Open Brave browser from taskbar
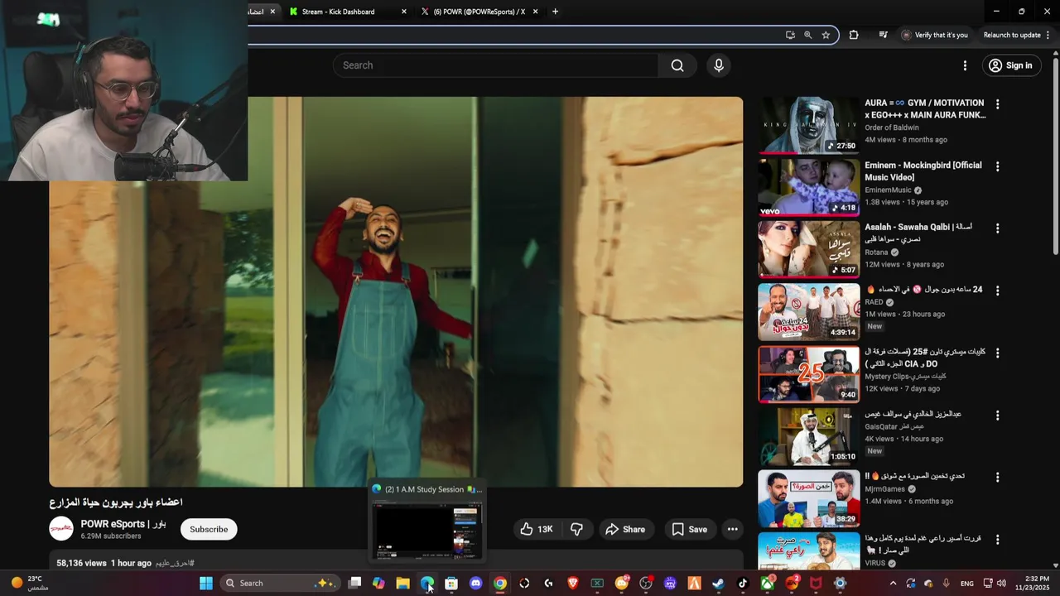This screenshot has width=1060, height=596. click(572, 583)
